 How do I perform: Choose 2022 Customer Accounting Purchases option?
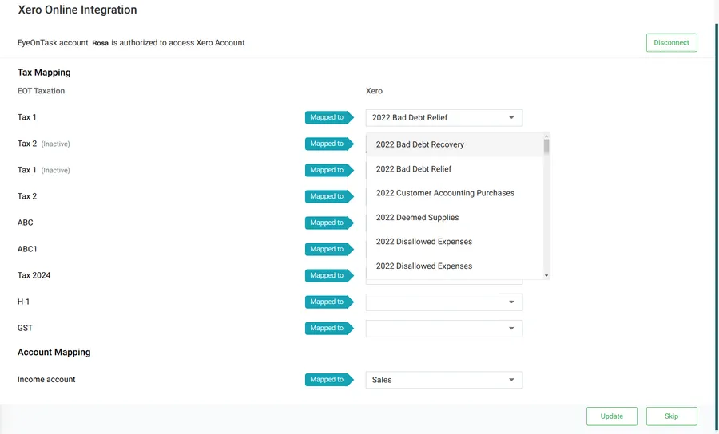pos(455,193)
